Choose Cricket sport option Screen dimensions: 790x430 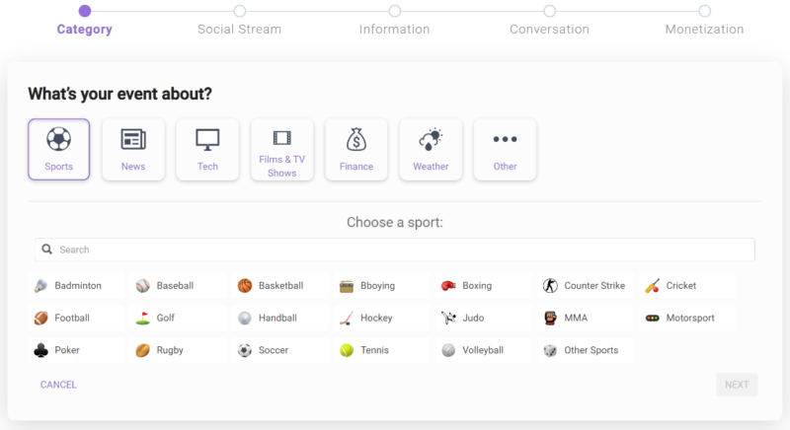[687, 286]
